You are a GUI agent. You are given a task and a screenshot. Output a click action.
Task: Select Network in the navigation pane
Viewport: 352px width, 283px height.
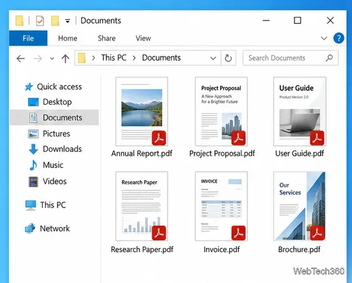click(x=55, y=229)
